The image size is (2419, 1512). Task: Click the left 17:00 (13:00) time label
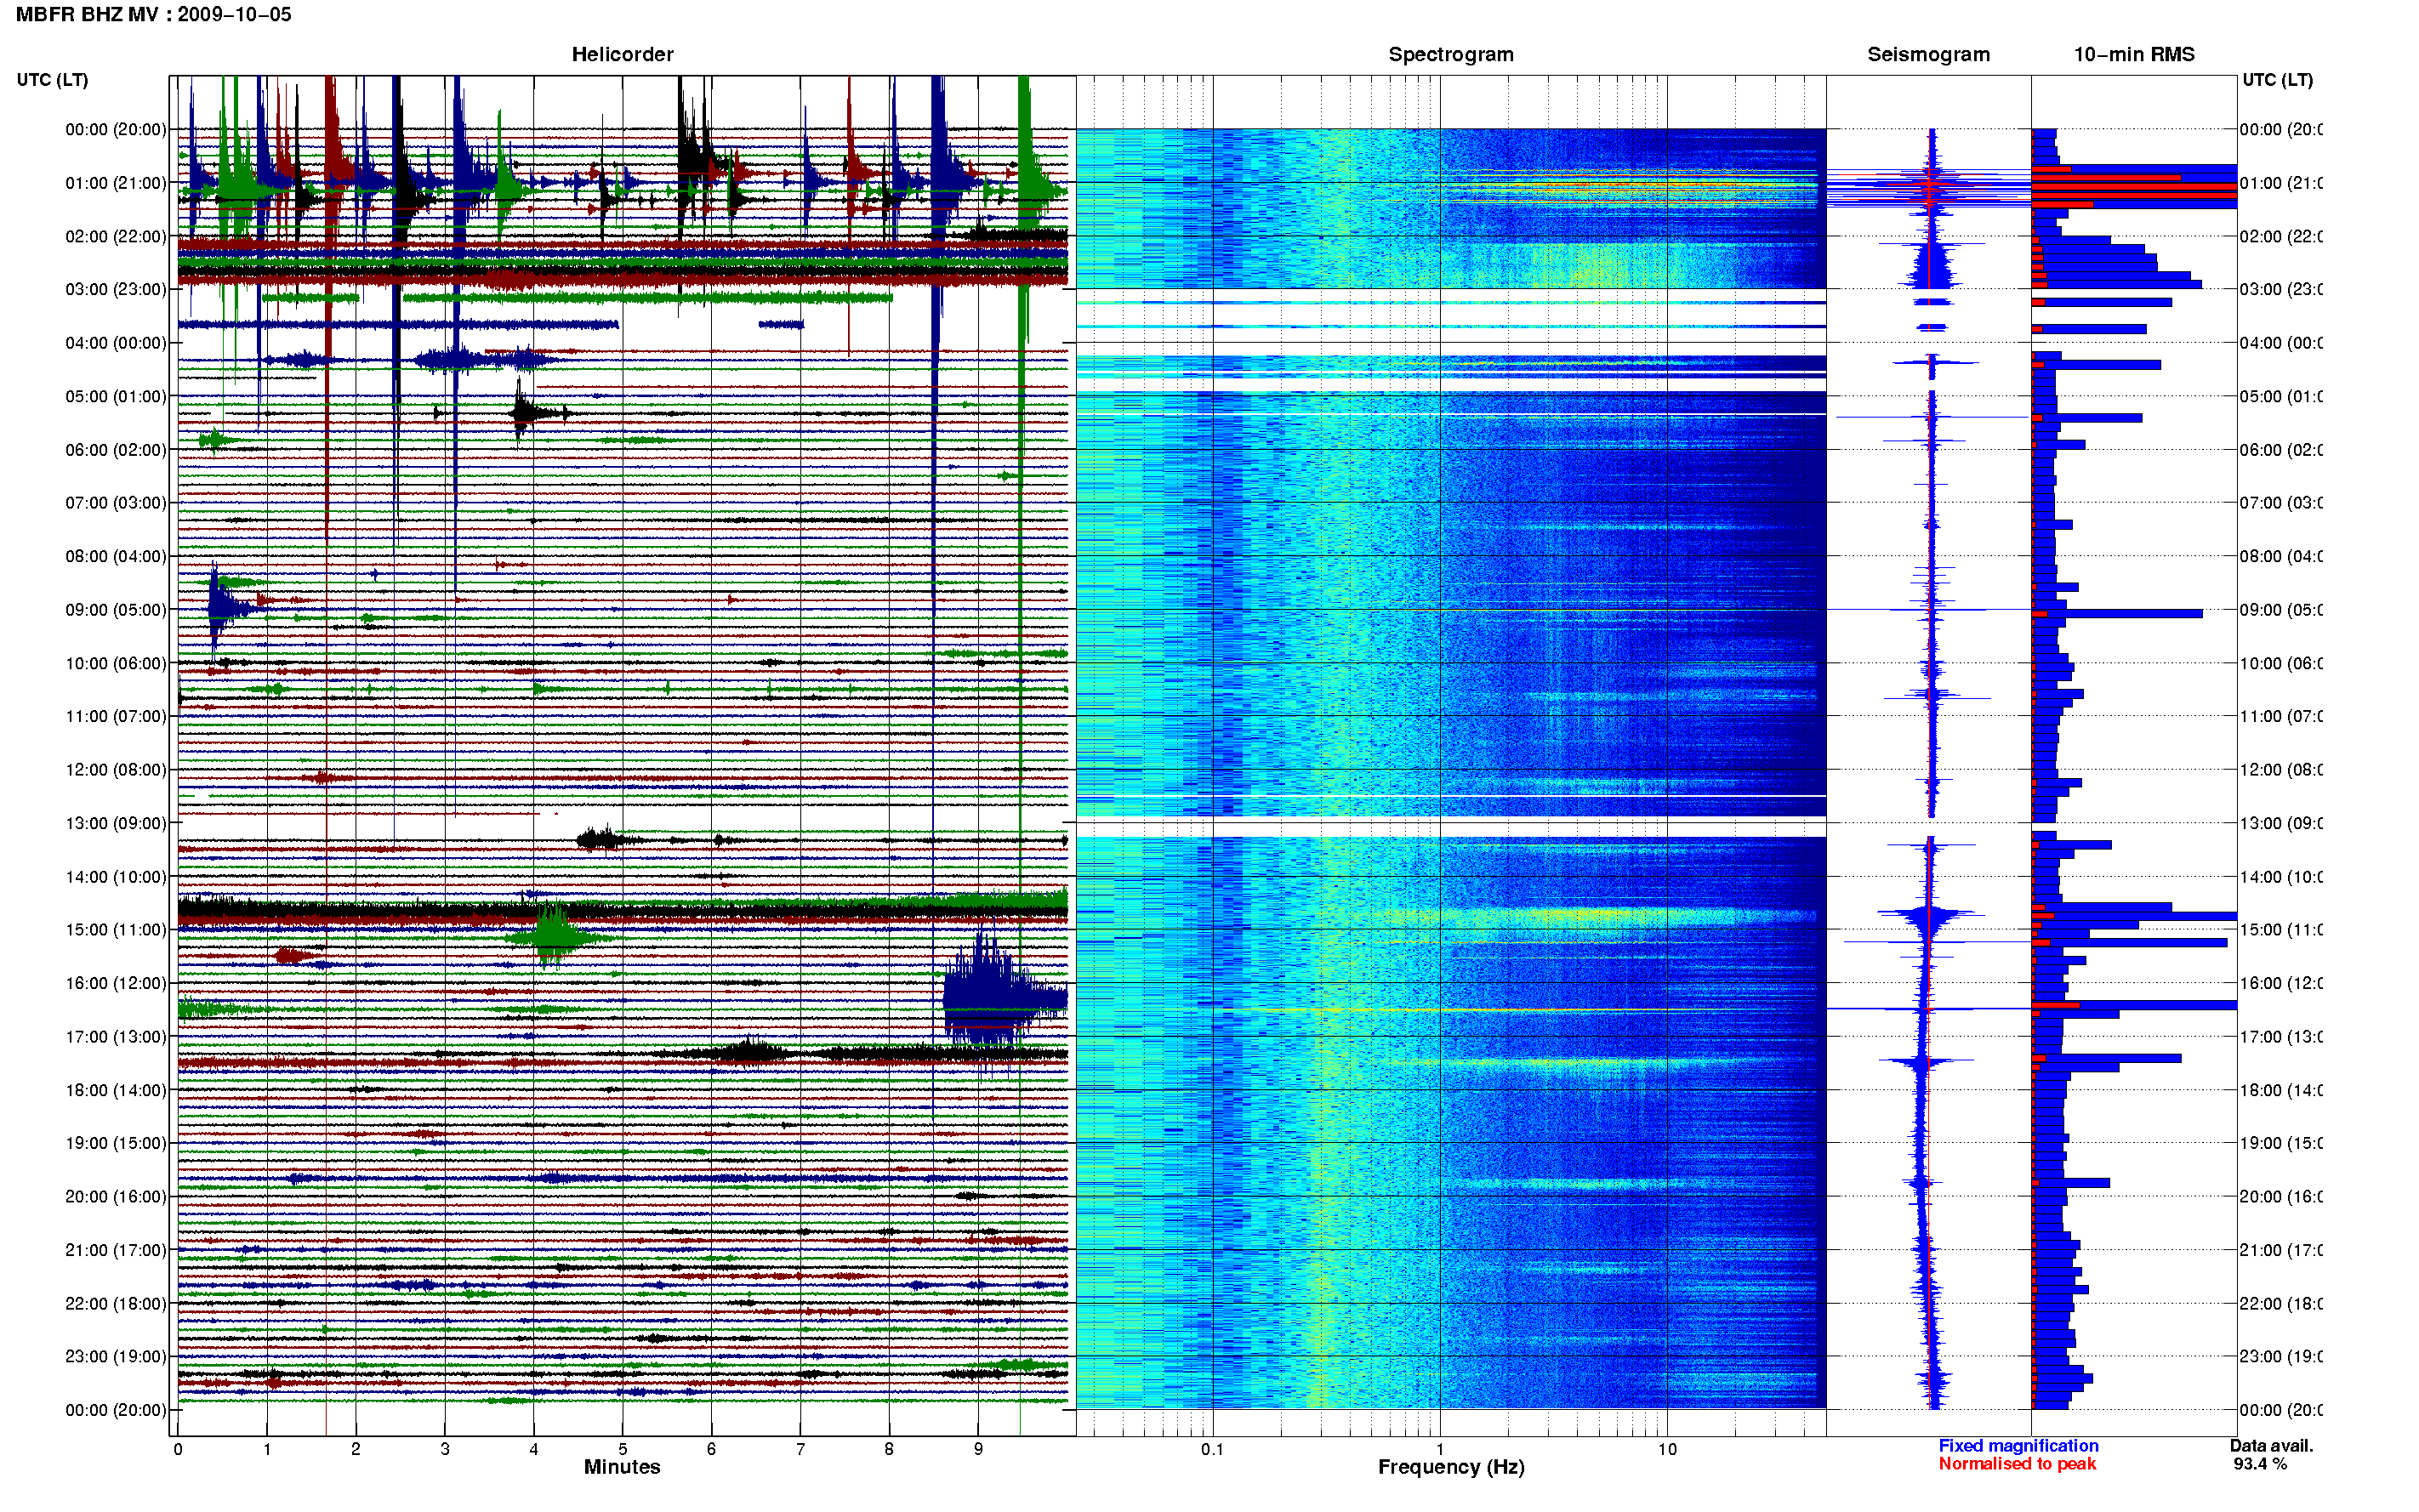(x=116, y=1037)
